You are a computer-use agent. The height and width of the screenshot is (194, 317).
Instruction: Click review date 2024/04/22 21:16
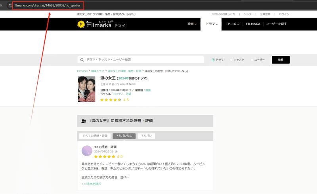tap(106, 152)
